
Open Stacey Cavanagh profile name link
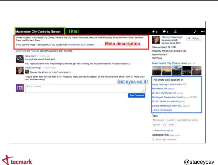[172, 37]
